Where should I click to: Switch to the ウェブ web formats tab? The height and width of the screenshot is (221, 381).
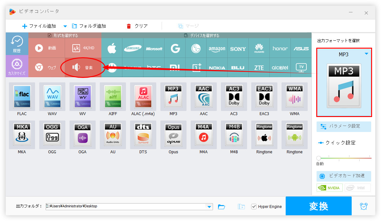tap(47, 67)
